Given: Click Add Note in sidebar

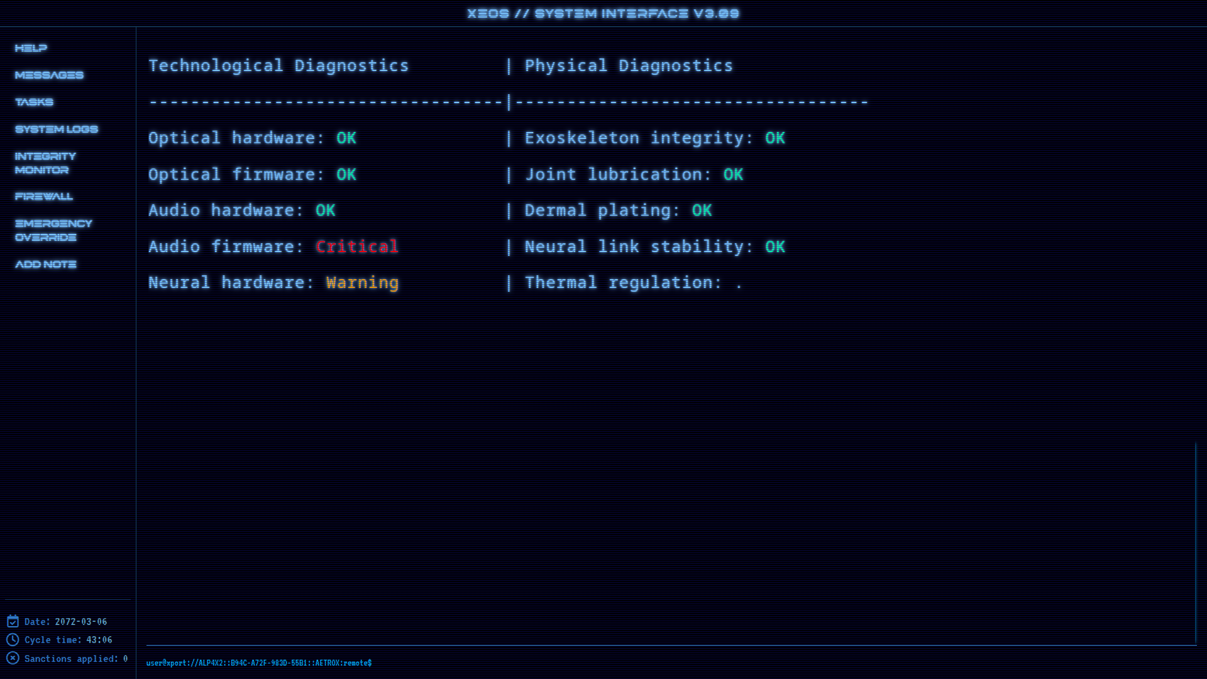Looking at the screenshot, I should click(46, 264).
